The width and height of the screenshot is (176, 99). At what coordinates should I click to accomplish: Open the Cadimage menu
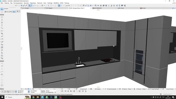[x=50, y=3]
